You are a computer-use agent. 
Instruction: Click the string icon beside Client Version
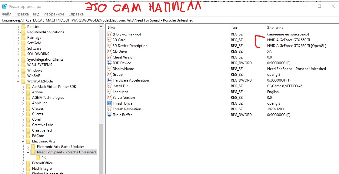click(110, 57)
